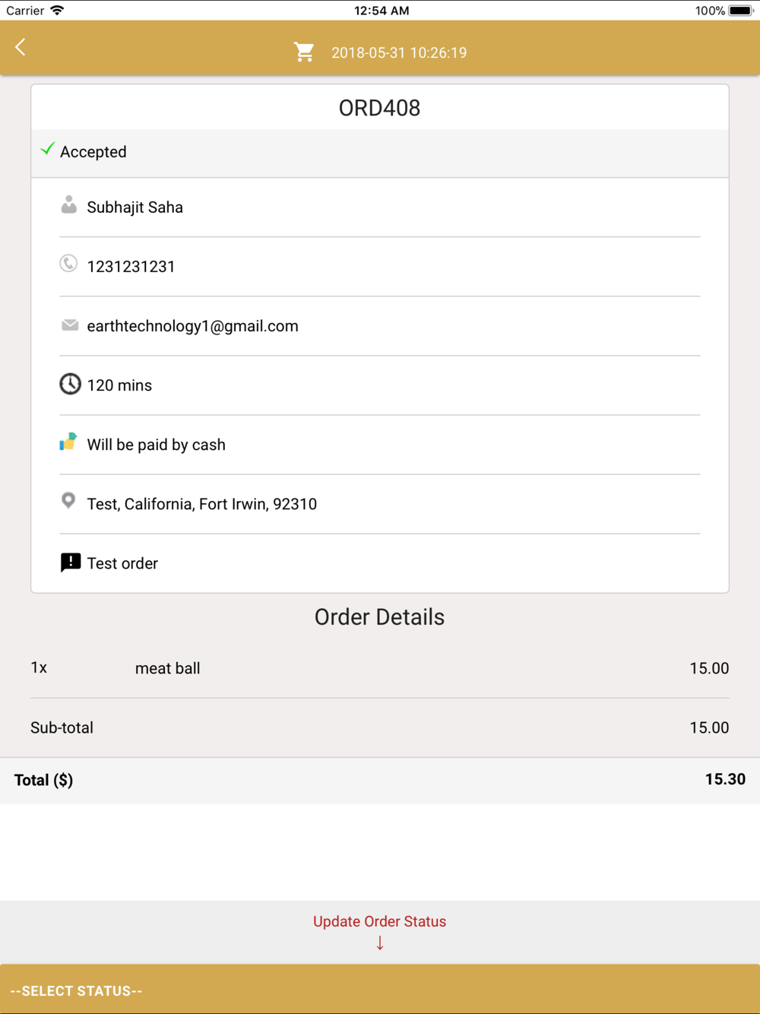Image resolution: width=760 pixels, height=1014 pixels.
Task: Open the --SELECT STATUS-- dropdown
Action: 380,990
